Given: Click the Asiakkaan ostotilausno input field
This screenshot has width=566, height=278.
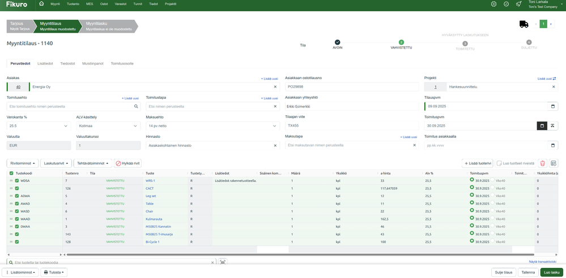Looking at the screenshot, I should coord(352,87).
